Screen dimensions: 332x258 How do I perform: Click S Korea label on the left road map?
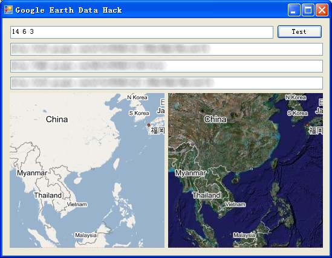click(x=139, y=114)
